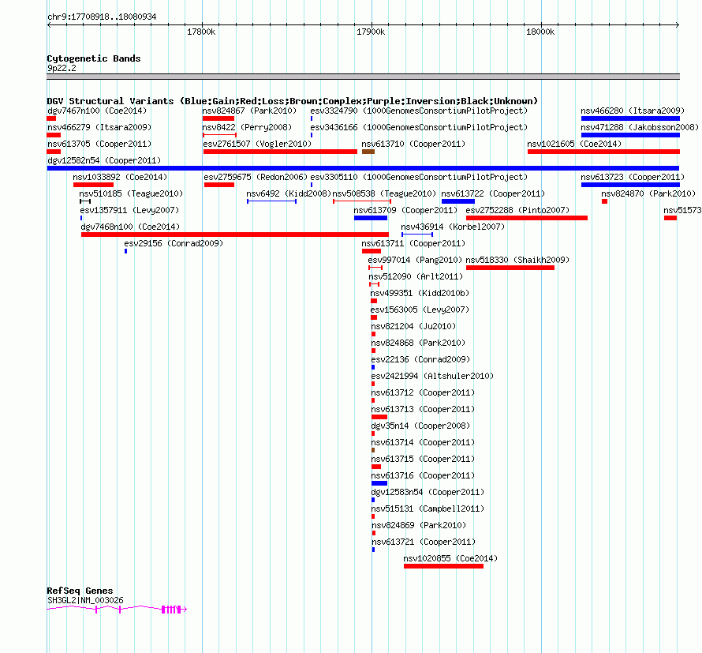Image resolution: width=702 pixels, height=653 pixels.
Task: Open variant nsv466279 (Itsara2009)
Action: (x=99, y=127)
